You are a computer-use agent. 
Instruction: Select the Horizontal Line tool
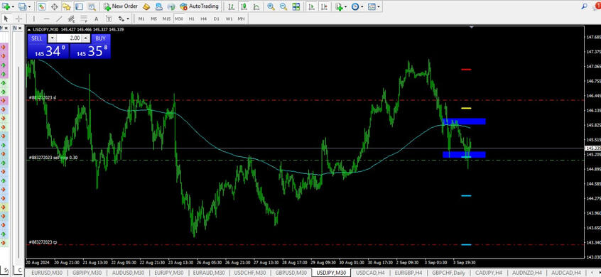pyautogui.click(x=46, y=18)
